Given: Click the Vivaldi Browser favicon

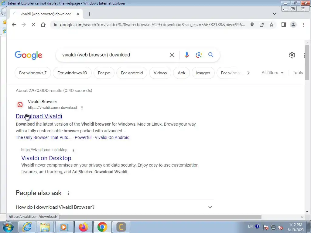Looking at the screenshot, I should point(20,105).
